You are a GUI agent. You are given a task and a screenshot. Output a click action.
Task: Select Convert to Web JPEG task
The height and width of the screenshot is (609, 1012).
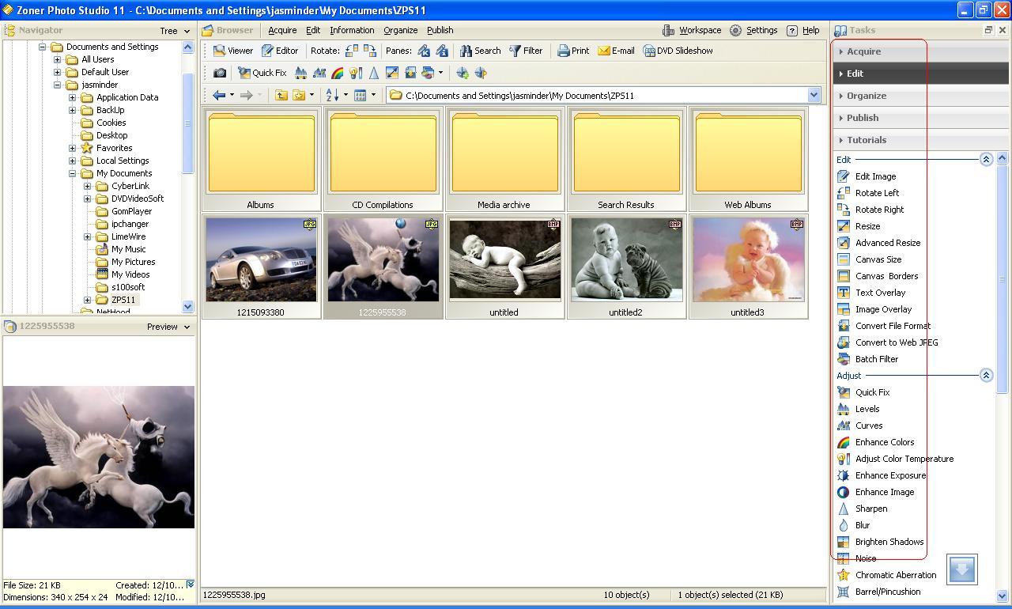click(896, 342)
